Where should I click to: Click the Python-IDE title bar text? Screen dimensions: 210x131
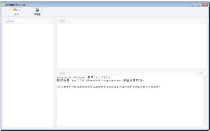(x=15, y=5)
